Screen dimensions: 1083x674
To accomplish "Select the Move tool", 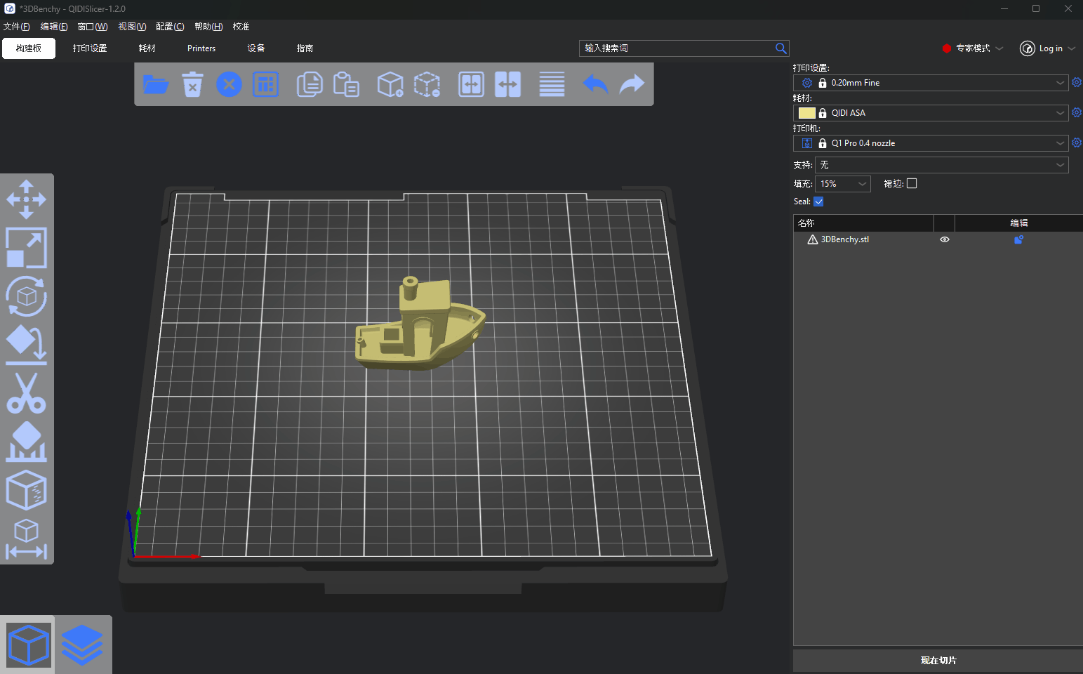I will 26,199.
